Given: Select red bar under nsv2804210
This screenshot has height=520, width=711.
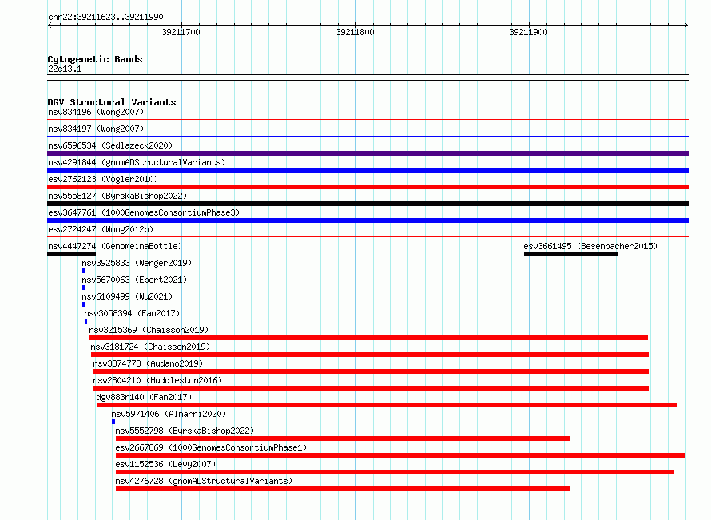Looking at the screenshot, I should tap(371, 388).
